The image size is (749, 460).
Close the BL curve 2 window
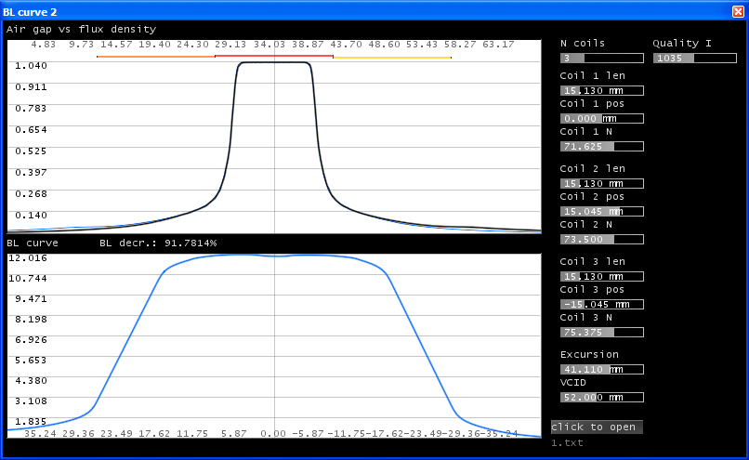coord(738,11)
